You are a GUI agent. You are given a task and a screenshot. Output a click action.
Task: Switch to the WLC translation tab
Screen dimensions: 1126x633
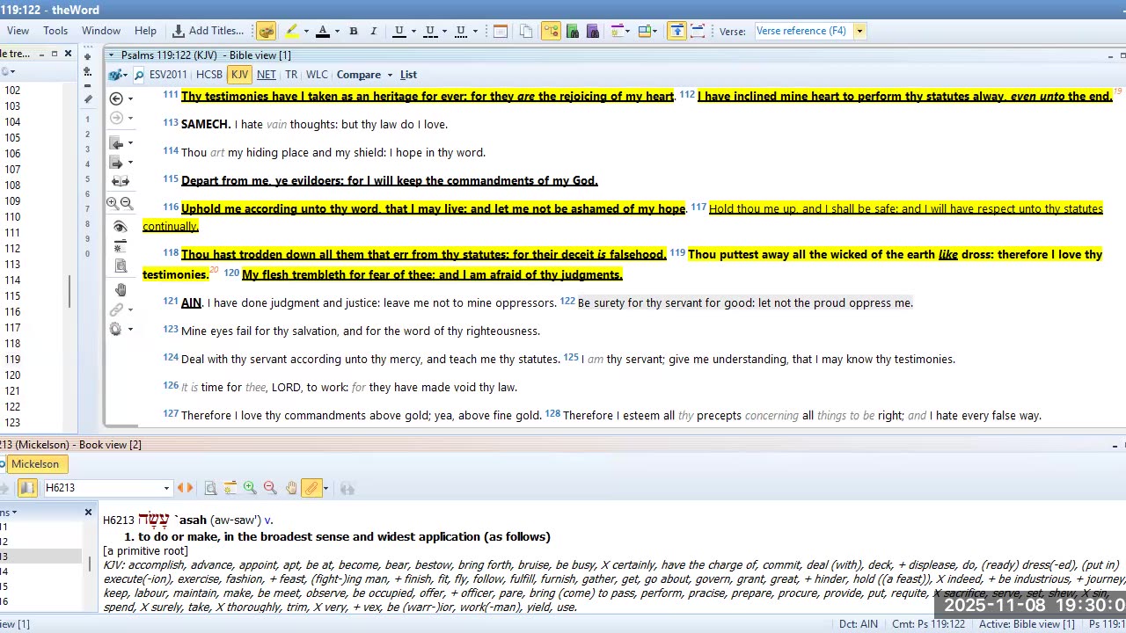click(317, 75)
